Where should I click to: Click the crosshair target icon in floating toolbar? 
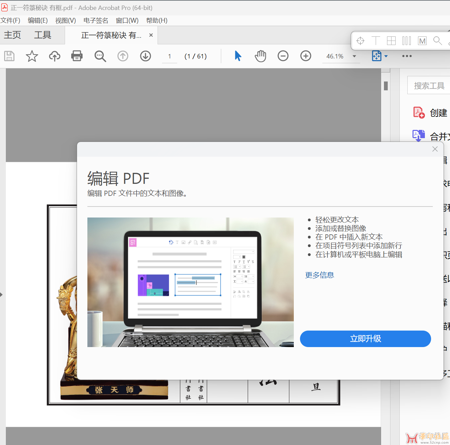[360, 41]
